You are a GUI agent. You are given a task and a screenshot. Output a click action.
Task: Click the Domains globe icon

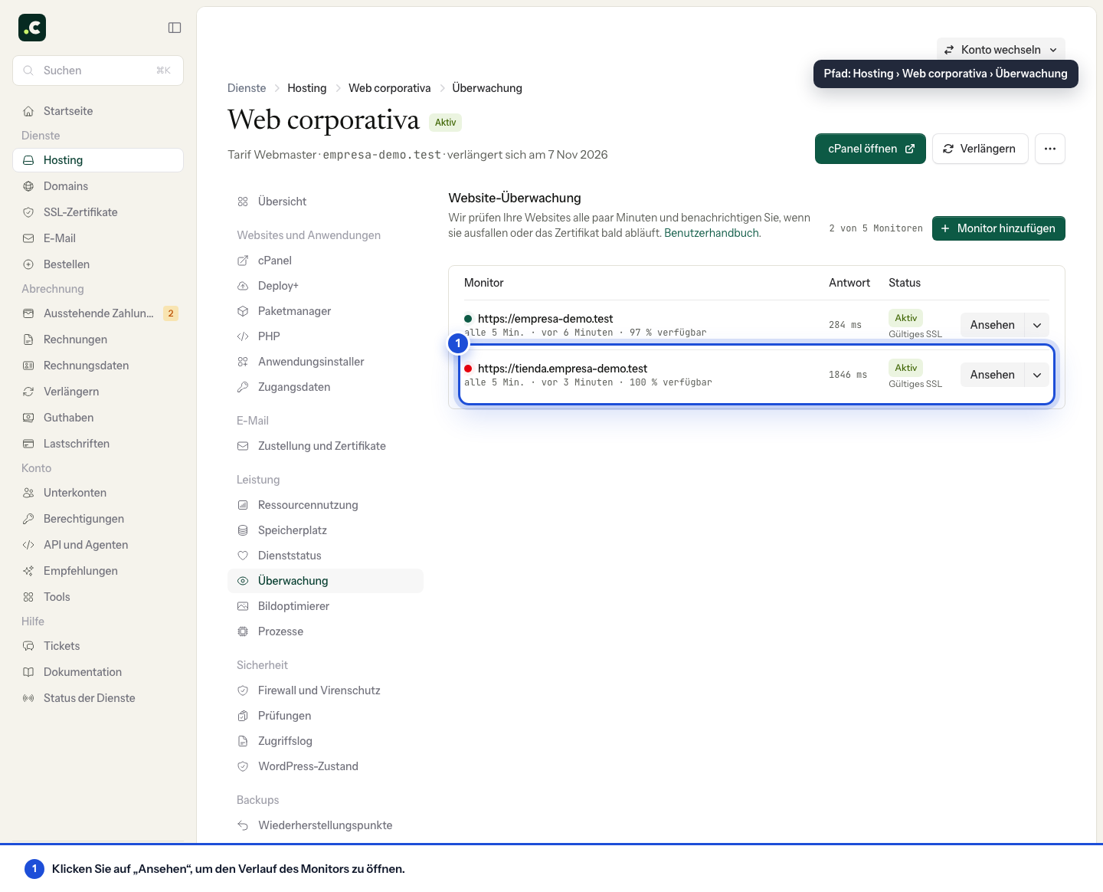tap(28, 186)
